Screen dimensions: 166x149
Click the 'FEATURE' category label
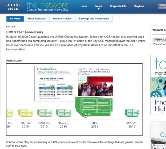pyautogui.click(x=11, y=27)
